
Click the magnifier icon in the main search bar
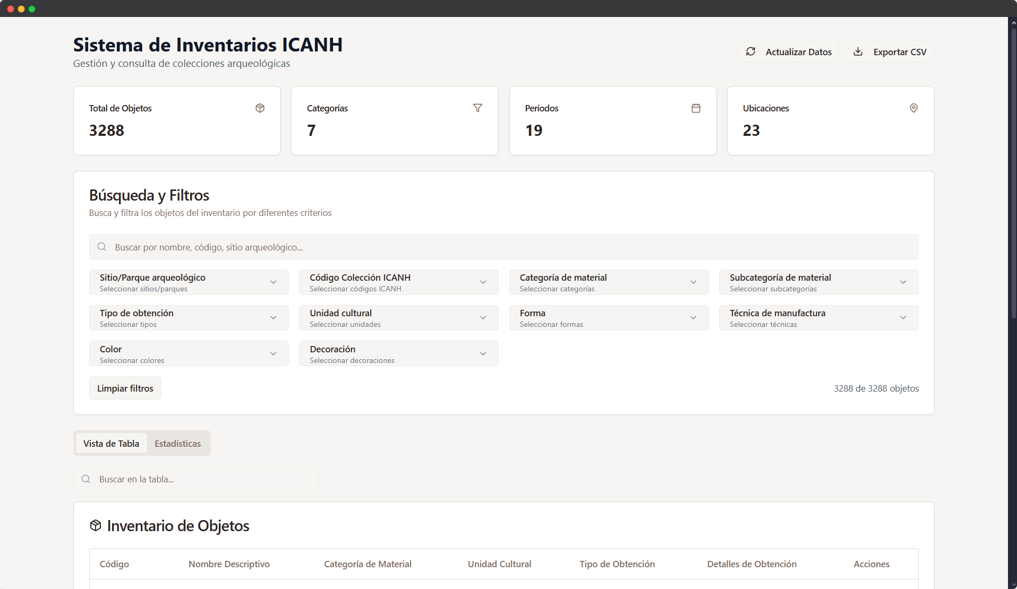(101, 247)
